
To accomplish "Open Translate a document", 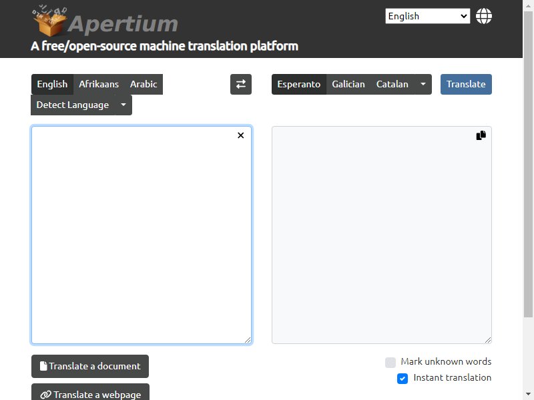I will [x=90, y=366].
